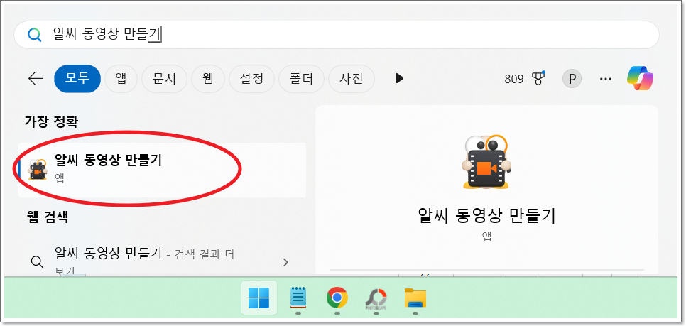Open the P account avatar
Screen dimensions: 686x326
point(572,79)
